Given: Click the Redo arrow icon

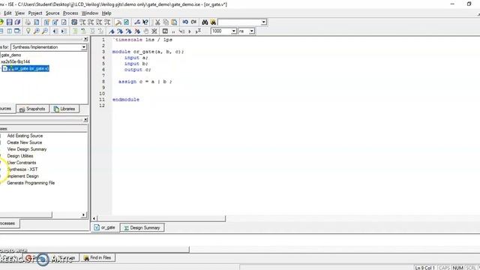Looking at the screenshot, I should pos(193,22).
